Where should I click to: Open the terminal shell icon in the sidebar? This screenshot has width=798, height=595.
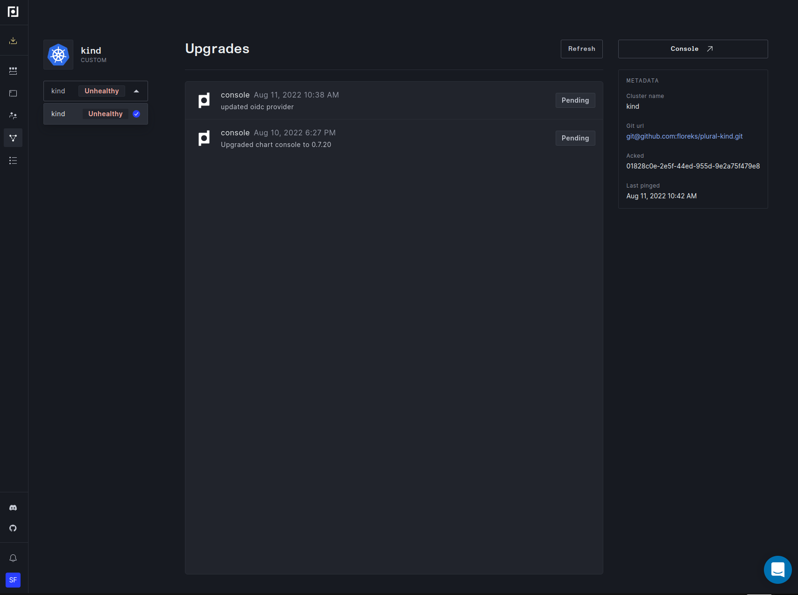13,93
